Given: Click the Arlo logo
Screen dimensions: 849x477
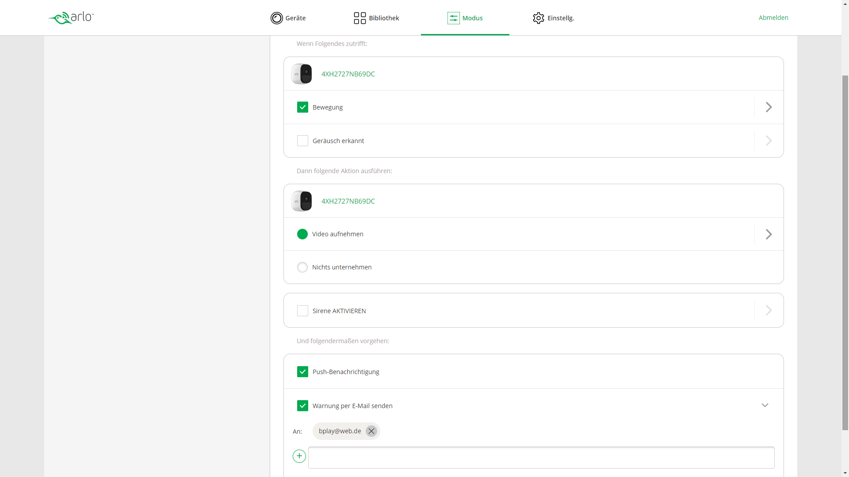Looking at the screenshot, I should coord(71,18).
